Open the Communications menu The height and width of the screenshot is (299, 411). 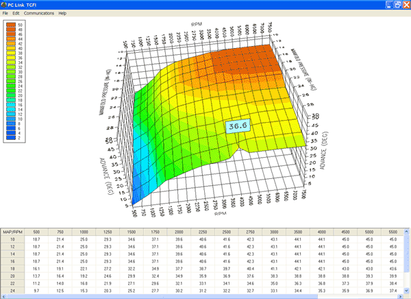click(38, 13)
